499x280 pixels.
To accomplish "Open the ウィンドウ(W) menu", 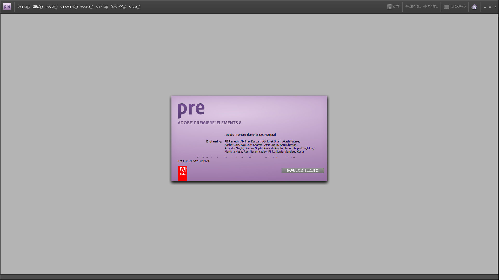I will [118, 7].
